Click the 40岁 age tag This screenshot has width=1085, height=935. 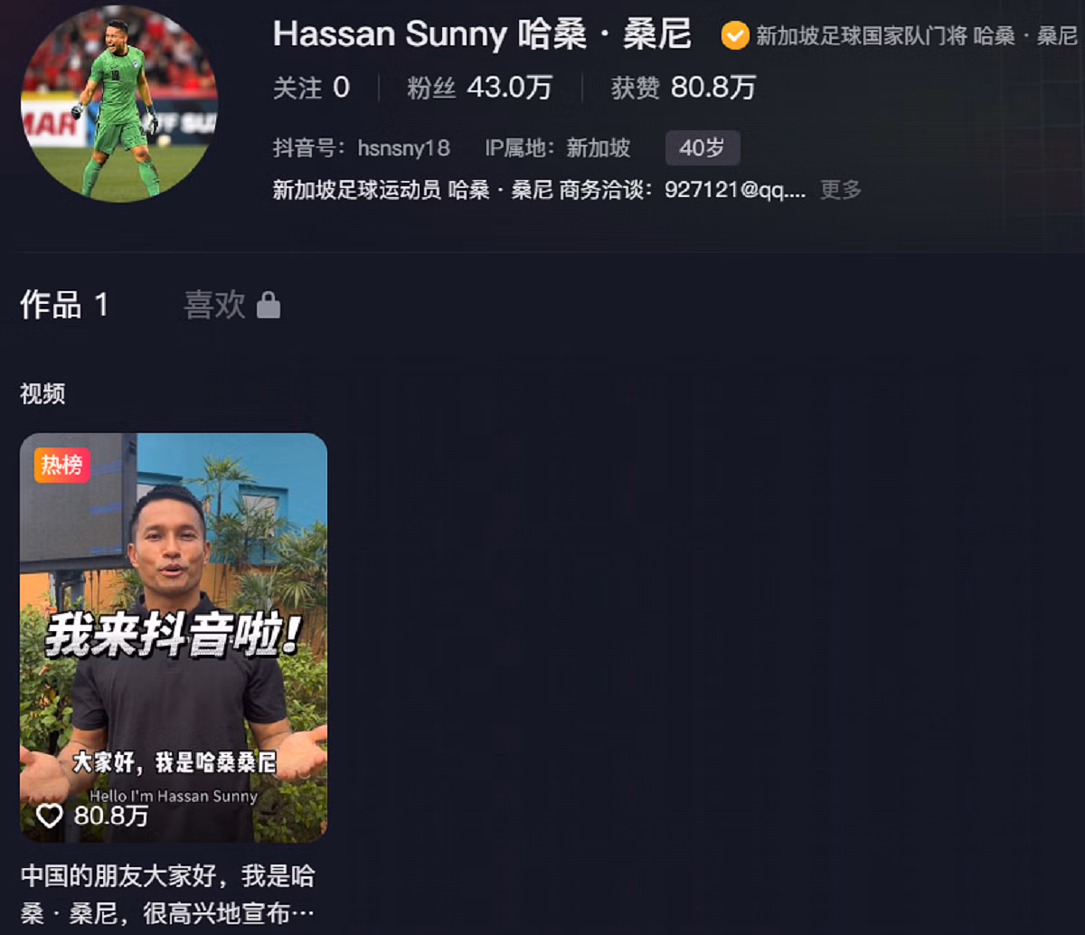click(703, 147)
